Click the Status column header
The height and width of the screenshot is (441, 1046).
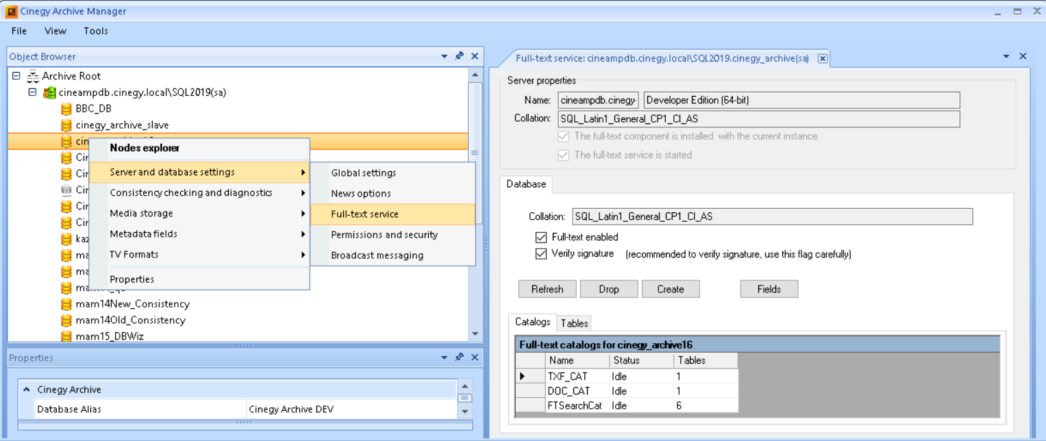point(641,360)
